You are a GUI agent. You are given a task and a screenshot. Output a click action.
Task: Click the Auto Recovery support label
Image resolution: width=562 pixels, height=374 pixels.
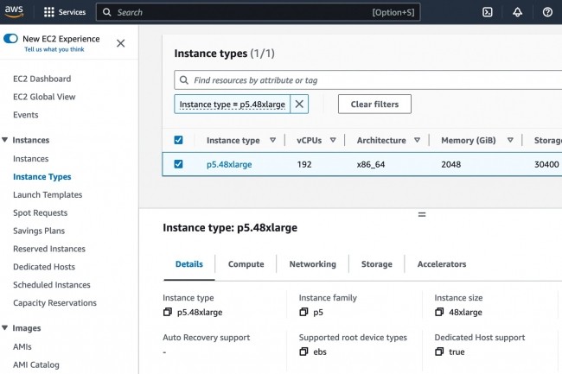pyautogui.click(x=207, y=338)
